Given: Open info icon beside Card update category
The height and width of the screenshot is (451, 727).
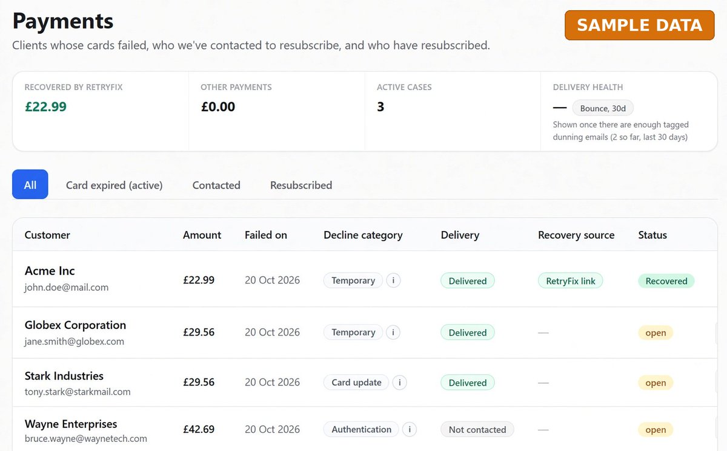Looking at the screenshot, I should [x=399, y=383].
